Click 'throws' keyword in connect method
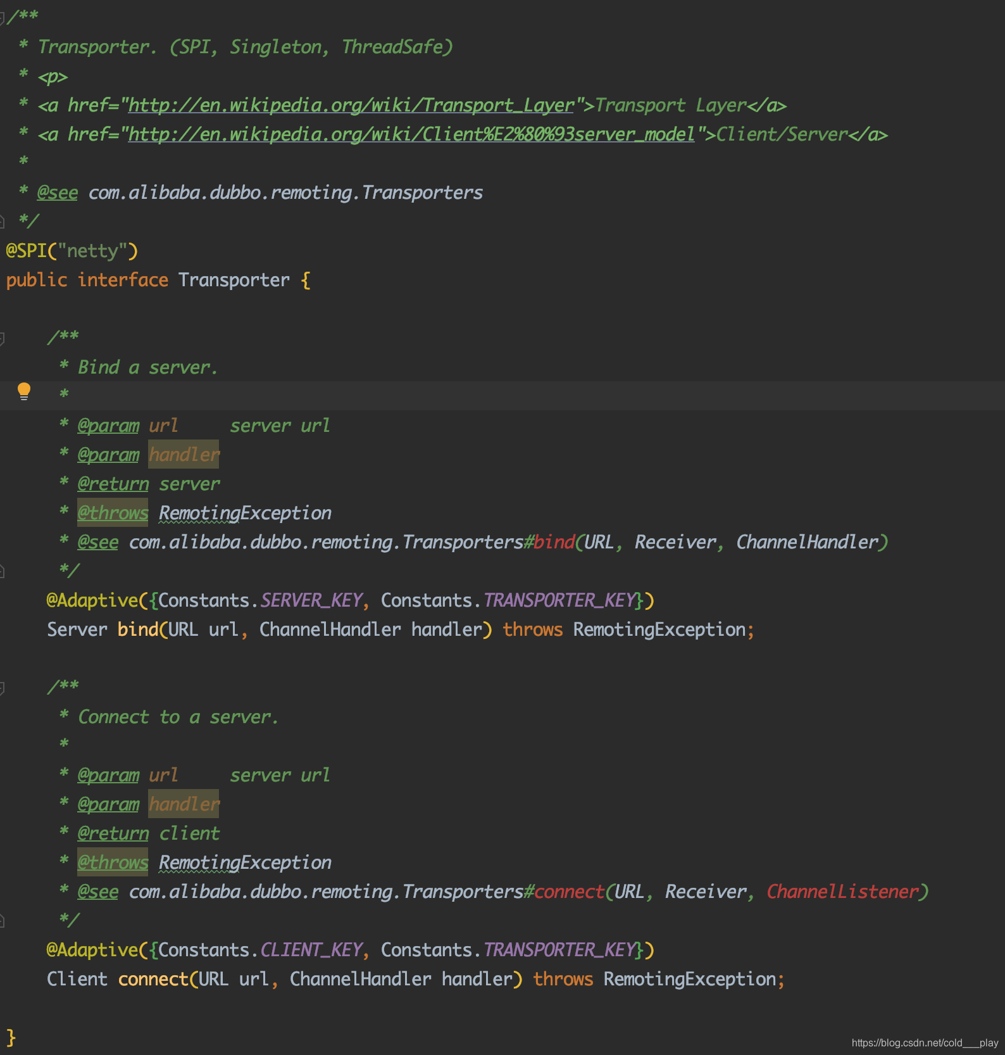 (x=563, y=979)
